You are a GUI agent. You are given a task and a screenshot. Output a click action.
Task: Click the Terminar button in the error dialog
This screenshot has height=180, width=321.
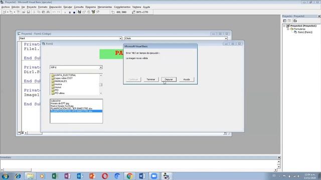pyautogui.click(x=151, y=79)
